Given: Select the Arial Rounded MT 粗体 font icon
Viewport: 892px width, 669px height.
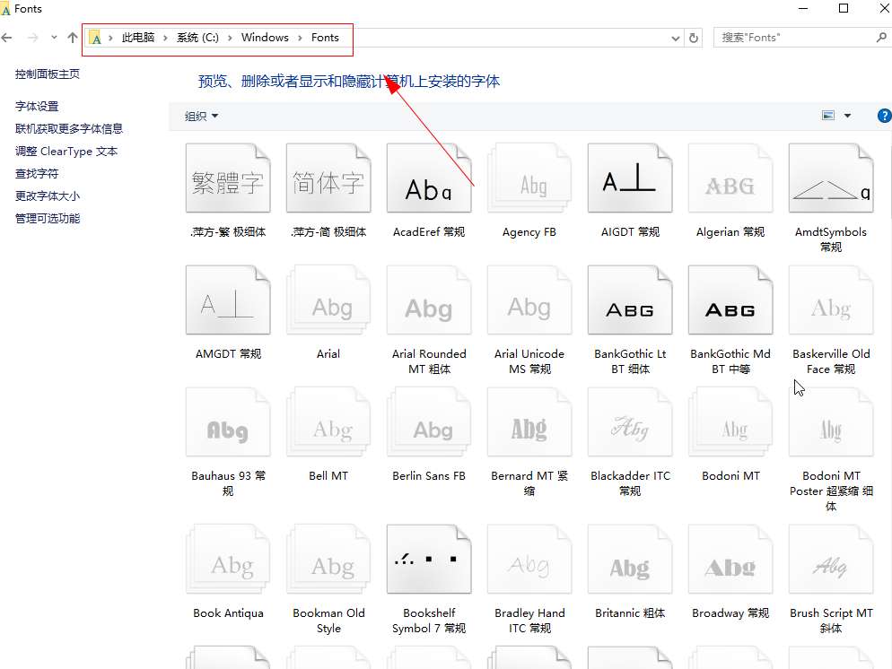Looking at the screenshot, I should click(429, 300).
